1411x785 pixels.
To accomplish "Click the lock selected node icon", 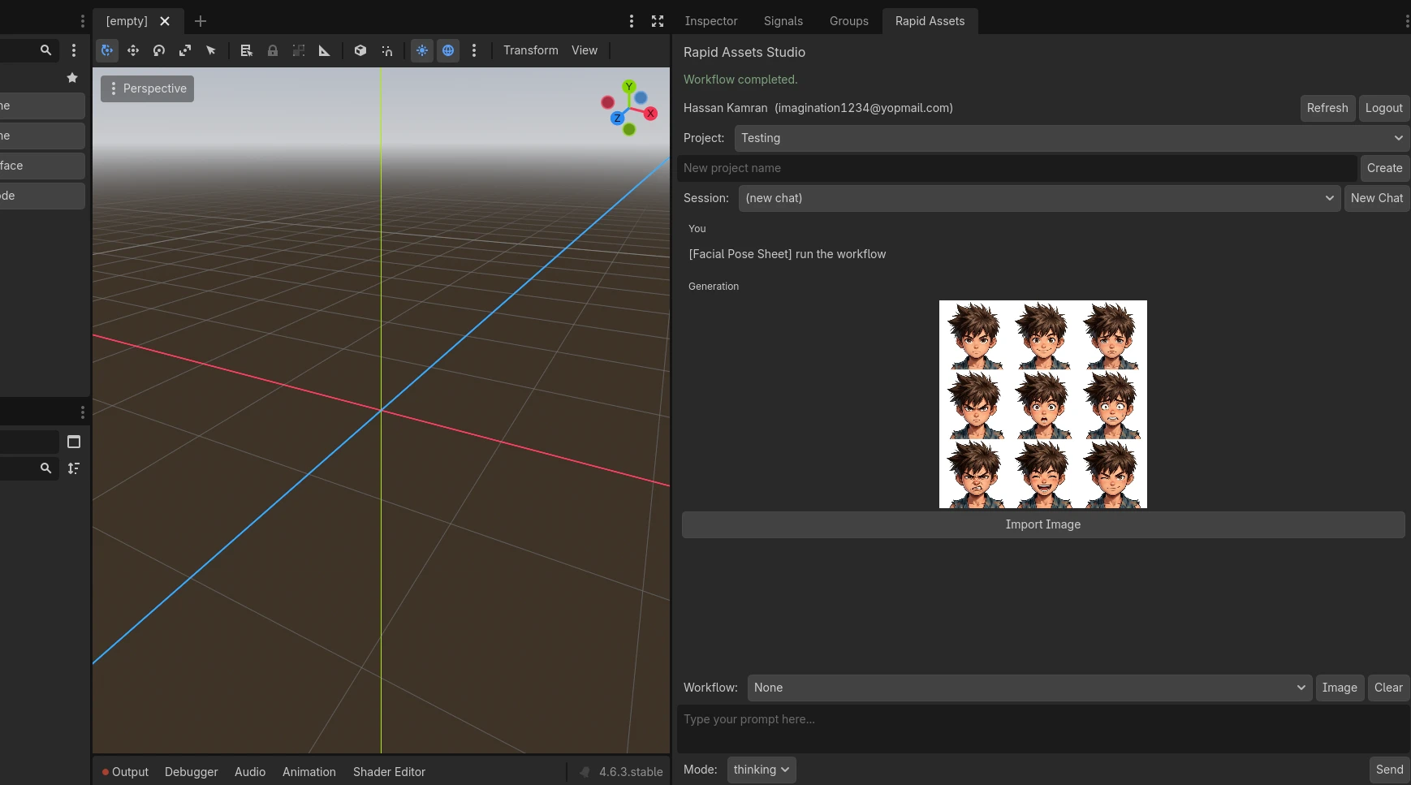I will pyautogui.click(x=273, y=50).
